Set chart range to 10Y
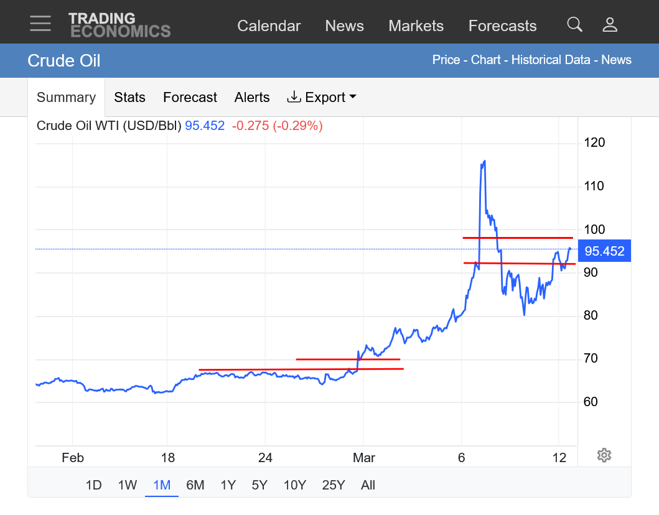Image resolution: width=659 pixels, height=515 pixels. coord(294,485)
